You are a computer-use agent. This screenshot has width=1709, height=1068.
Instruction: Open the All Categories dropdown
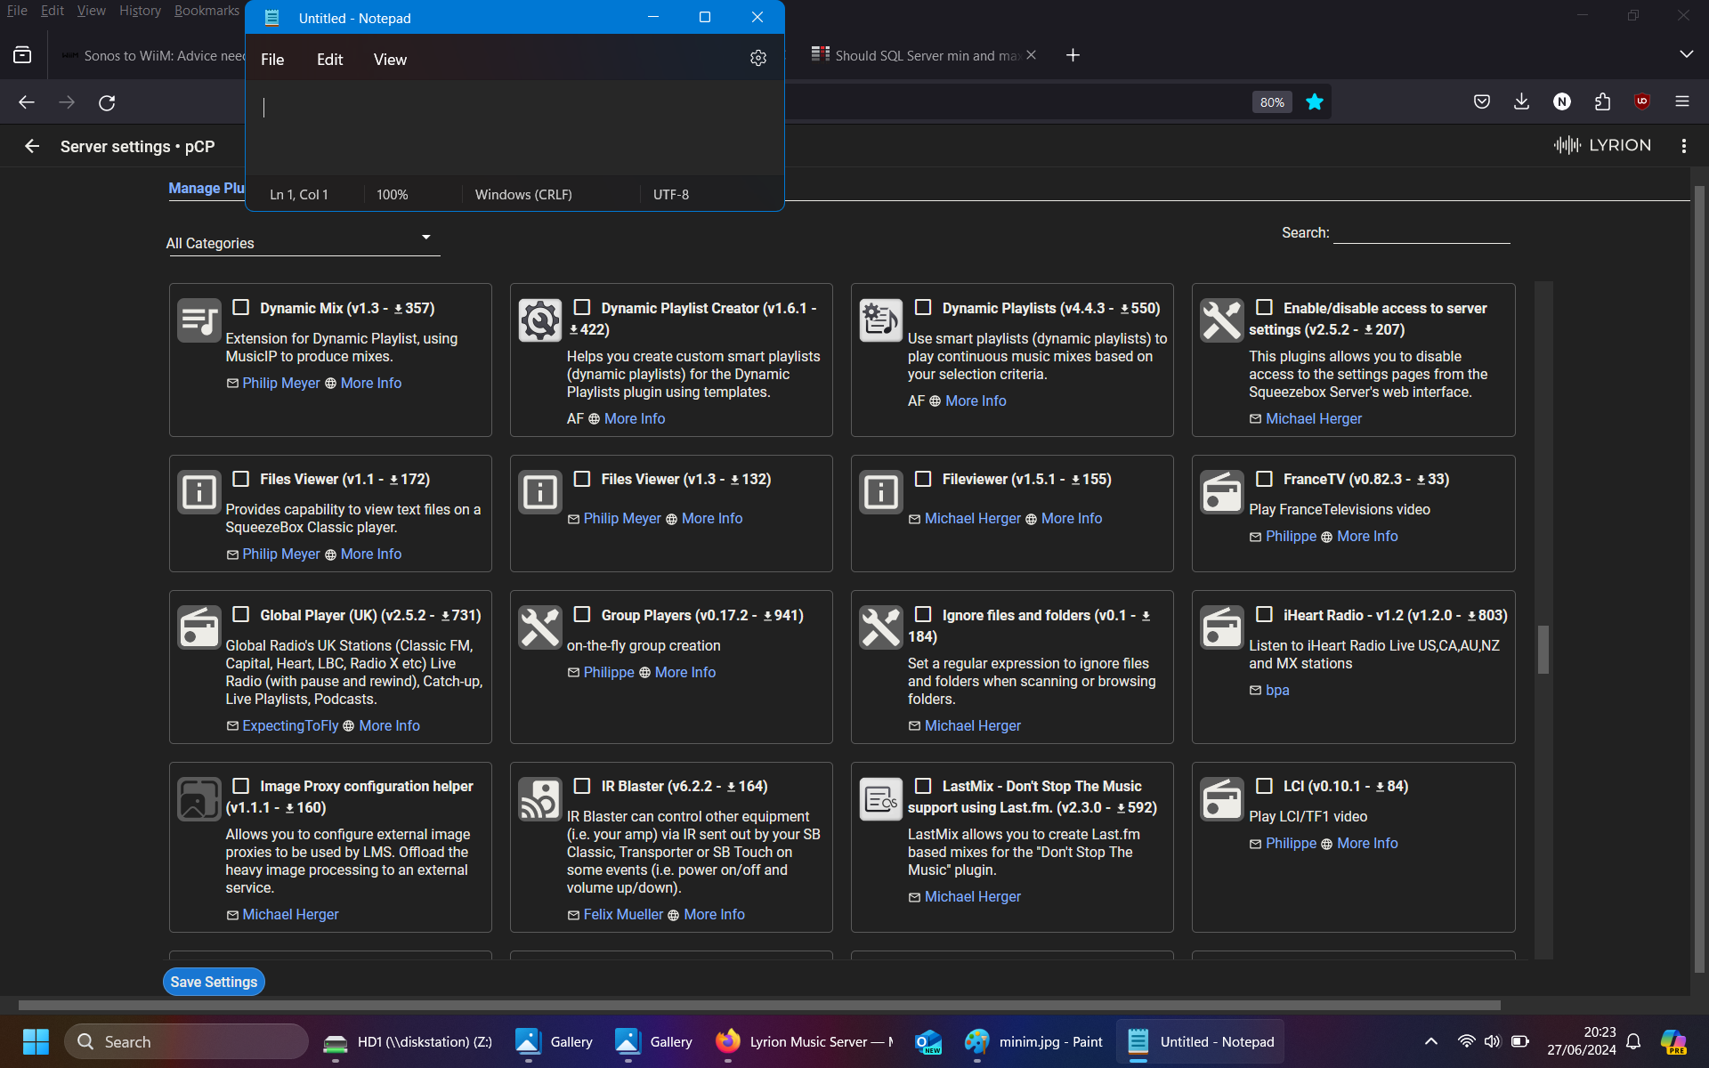click(x=303, y=242)
